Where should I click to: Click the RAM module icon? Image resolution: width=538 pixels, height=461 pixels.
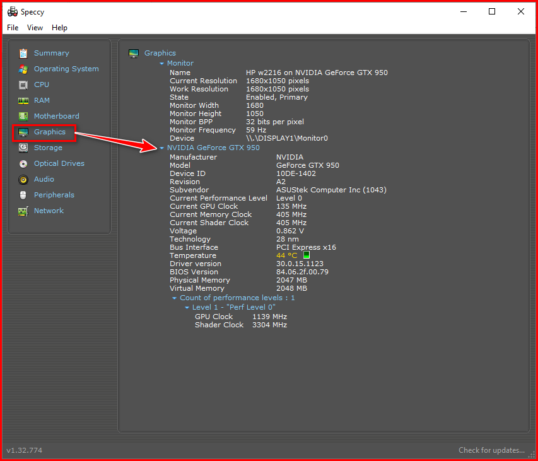click(x=23, y=100)
